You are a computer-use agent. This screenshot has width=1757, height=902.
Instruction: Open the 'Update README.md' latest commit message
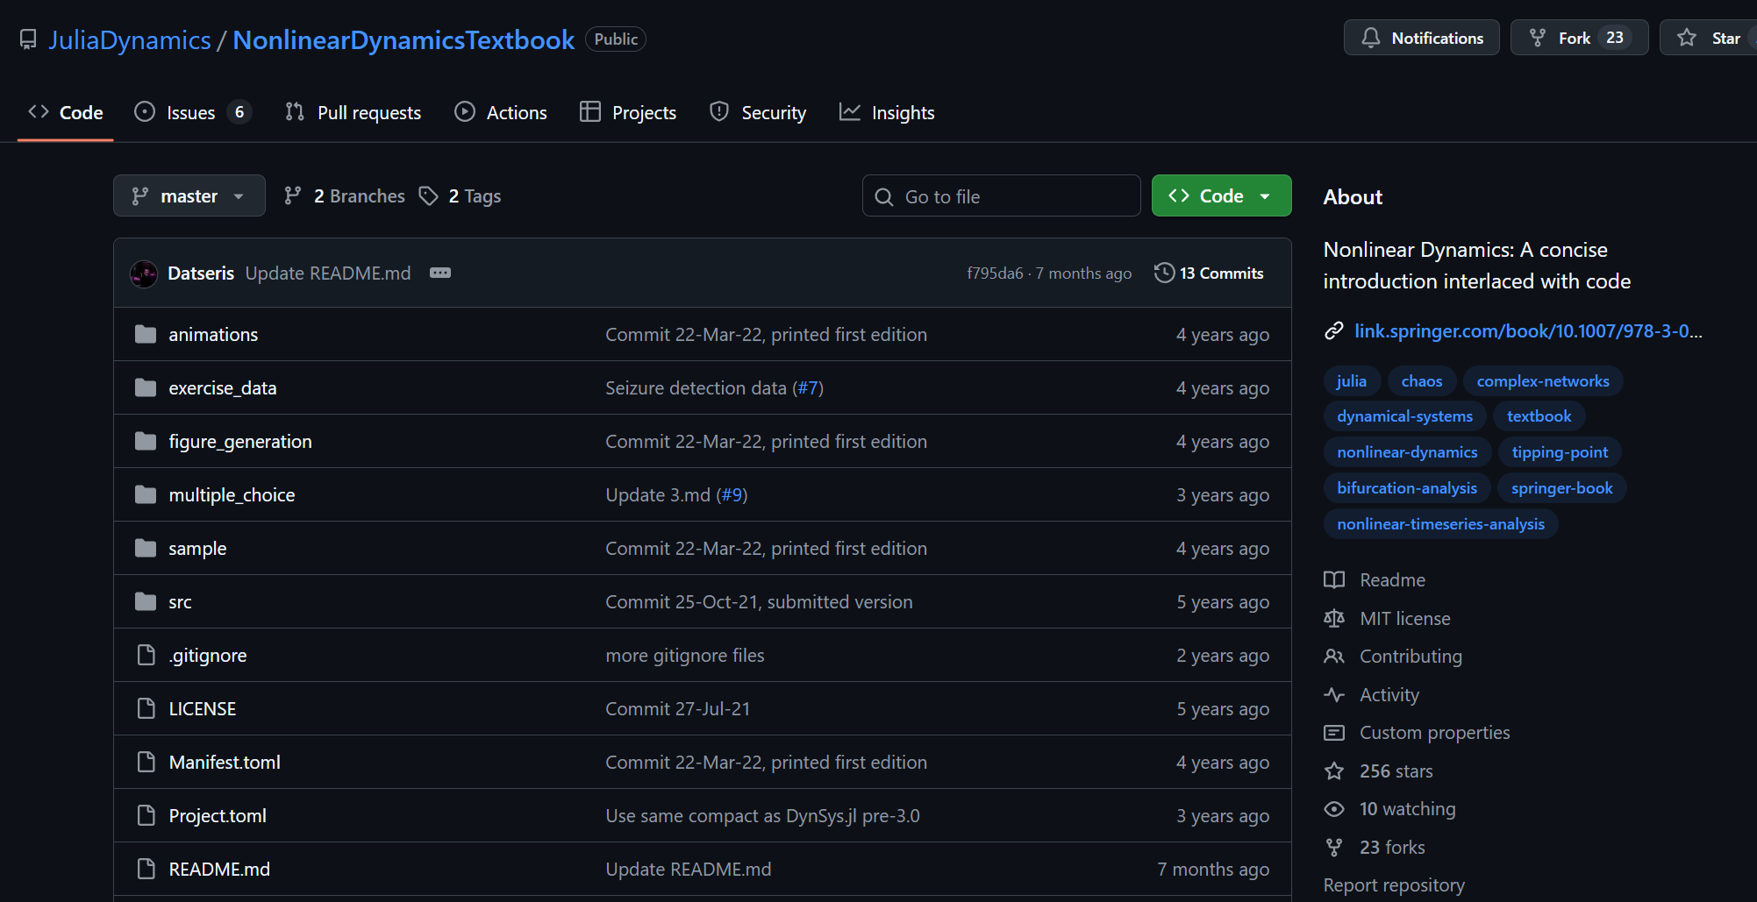[x=328, y=273]
